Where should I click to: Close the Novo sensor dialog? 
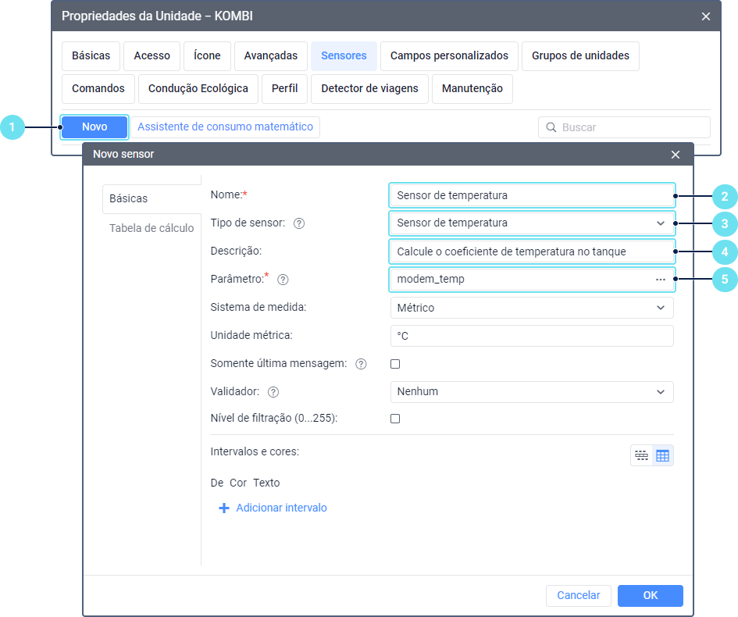coord(676,155)
